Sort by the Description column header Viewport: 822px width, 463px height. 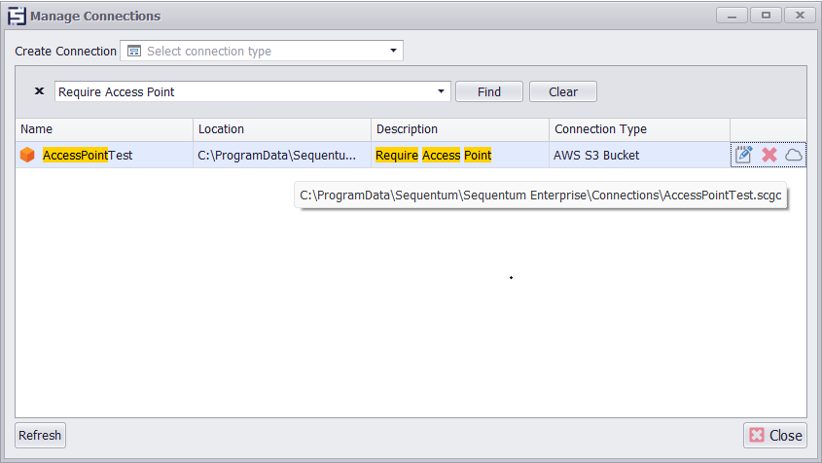(460, 129)
